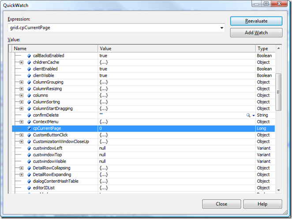Click the DetailRowExpanding property icon
This screenshot has height=219, width=292.
(29, 175)
